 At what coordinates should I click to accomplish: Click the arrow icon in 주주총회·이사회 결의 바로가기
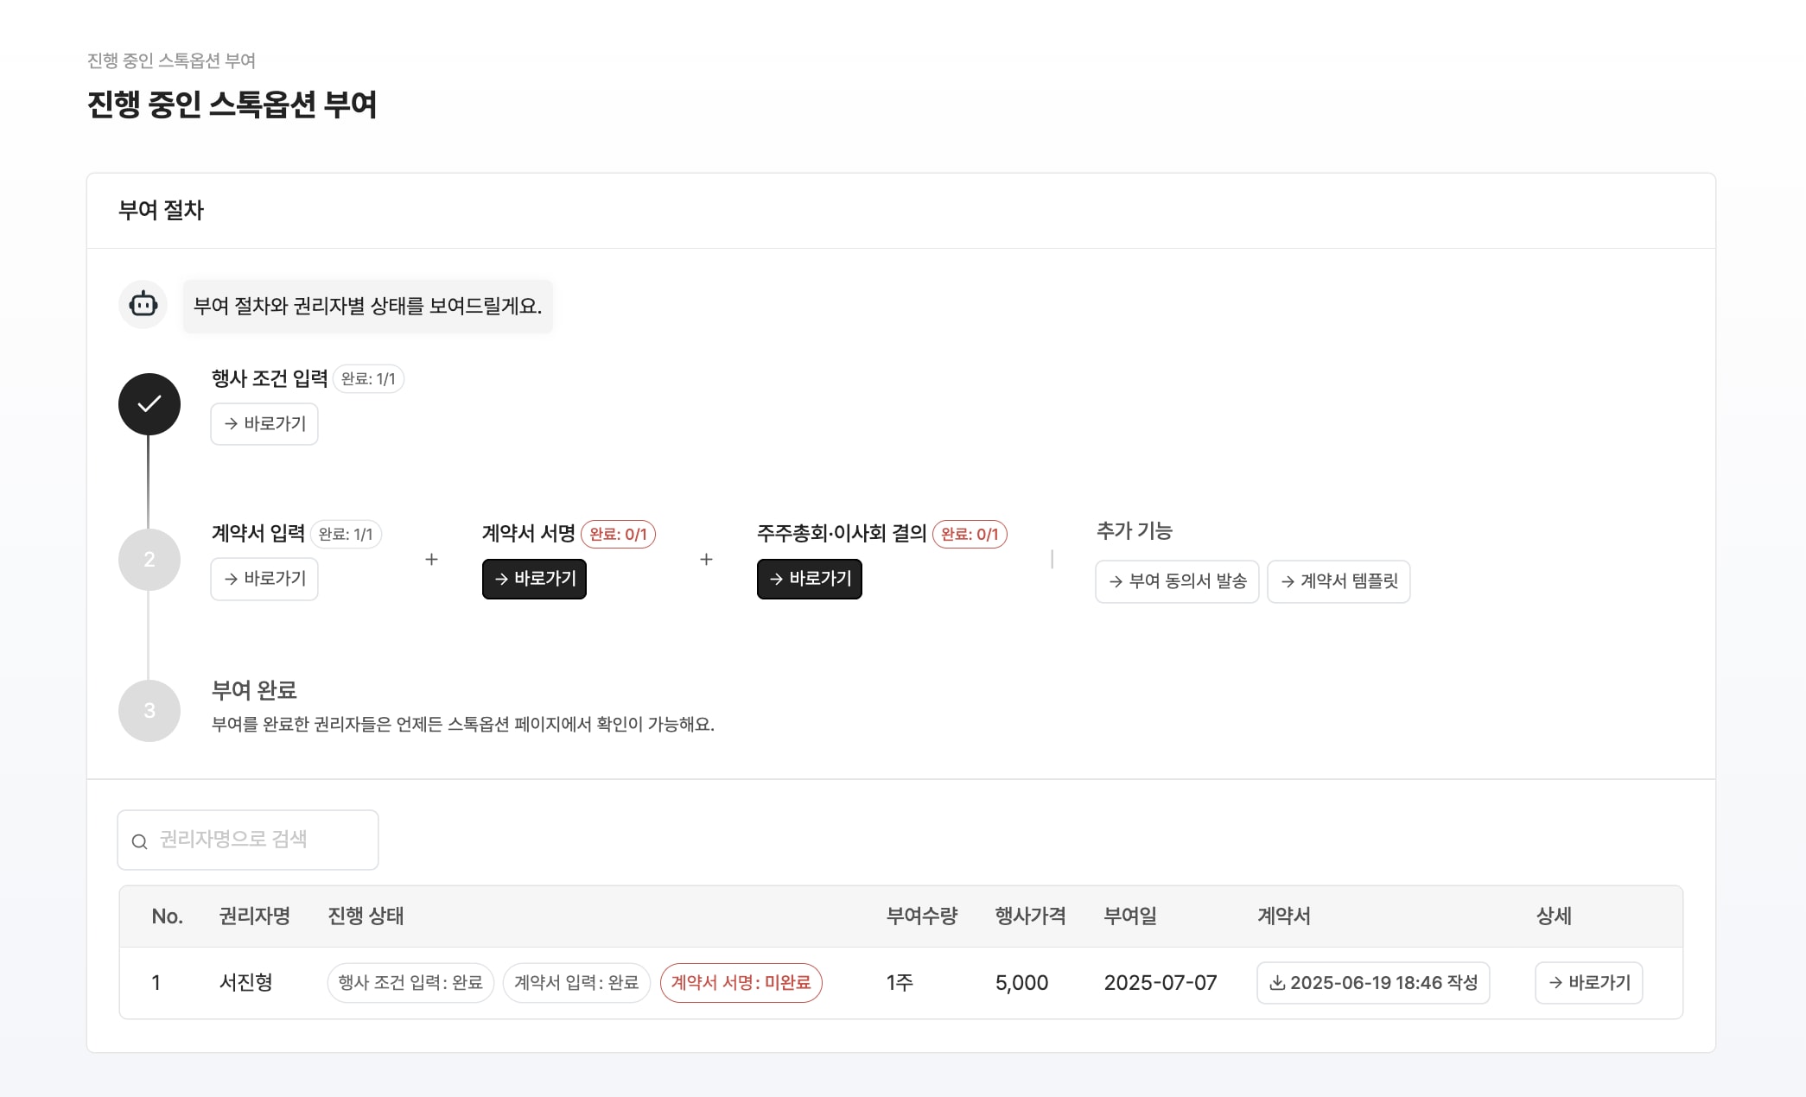[777, 579]
